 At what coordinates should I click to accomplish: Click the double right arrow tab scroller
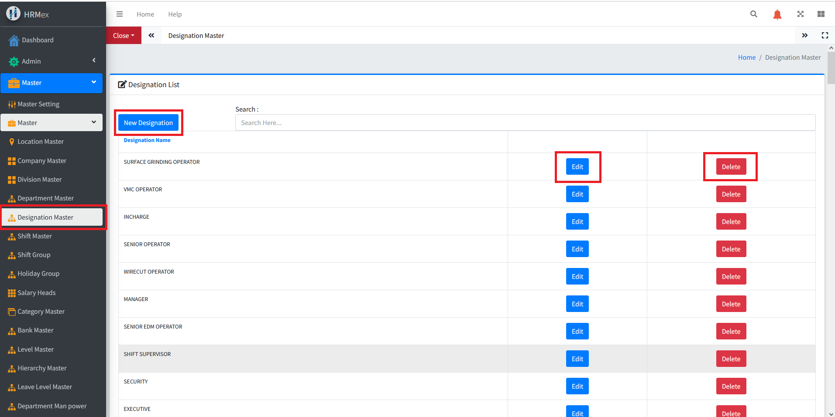click(x=804, y=35)
